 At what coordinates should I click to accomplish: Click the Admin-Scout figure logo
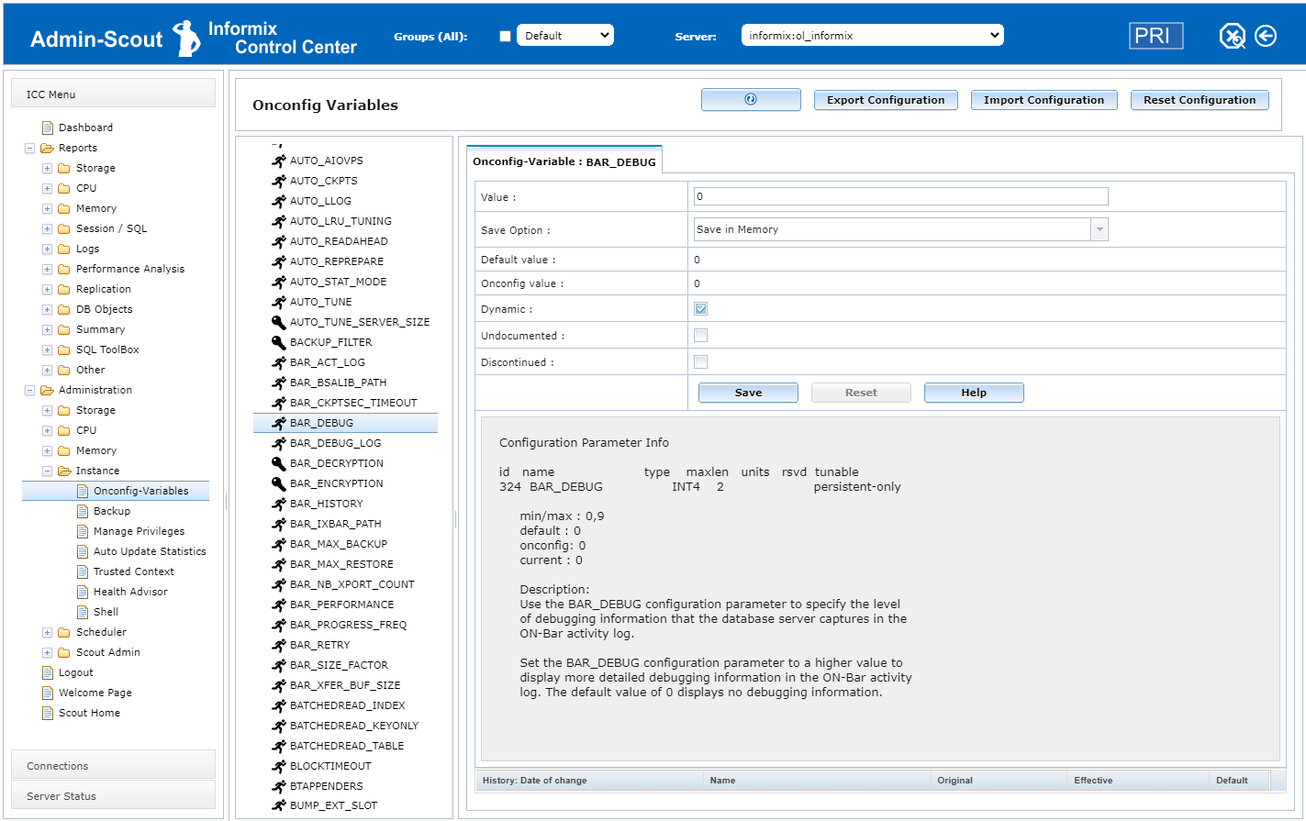[x=187, y=38]
